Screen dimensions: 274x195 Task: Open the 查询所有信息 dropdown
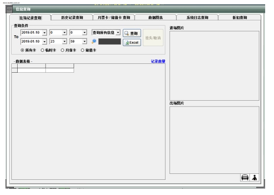pos(118,32)
